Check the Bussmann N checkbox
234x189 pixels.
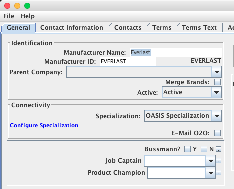click(204, 149)
